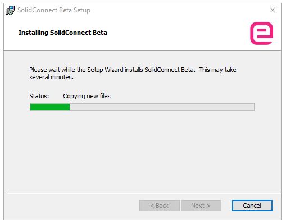The height and width of the screenshot is (223, 286).
Task: Click the SolidConnect Beta Setup title text
Action: click(x=54, y=10)
